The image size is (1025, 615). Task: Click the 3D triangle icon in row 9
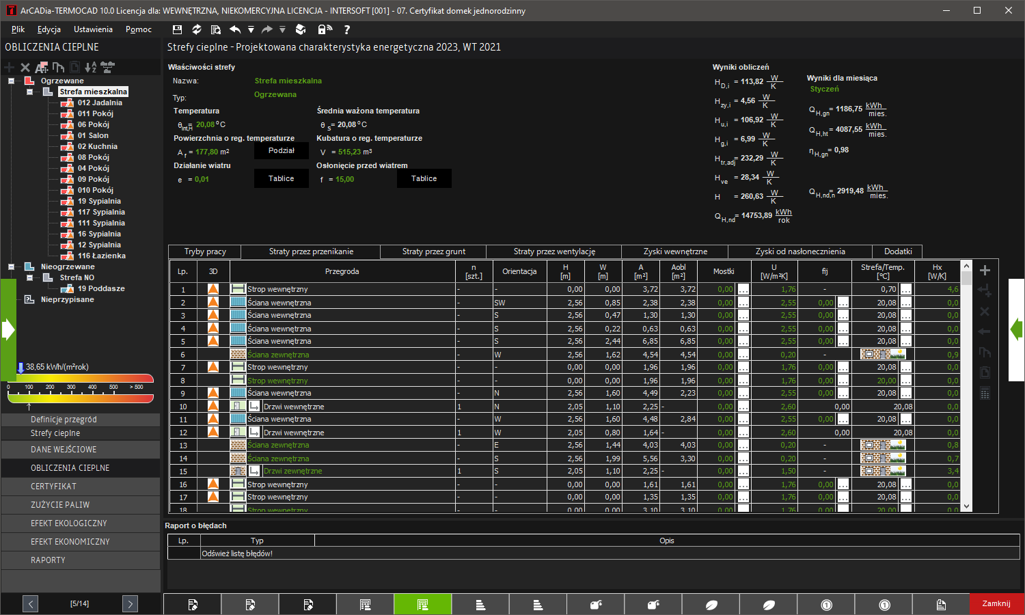click(x=213, y=393)
